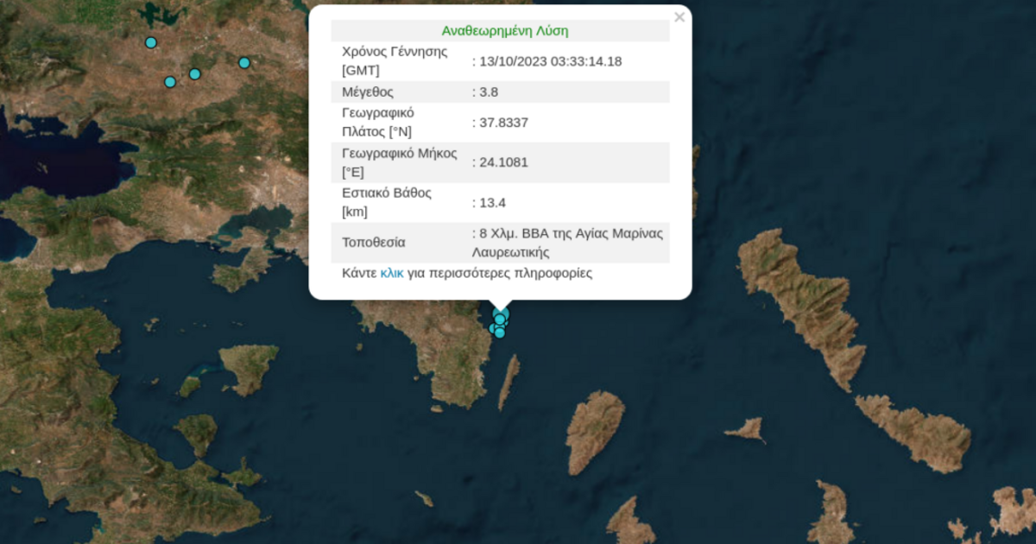Select the easternmost marker of the upper-left group
This screenshot has height=544, width=1036.
(x=244, y=62)
